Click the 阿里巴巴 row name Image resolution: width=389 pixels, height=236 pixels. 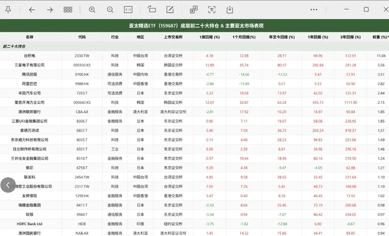click(30, 84)
